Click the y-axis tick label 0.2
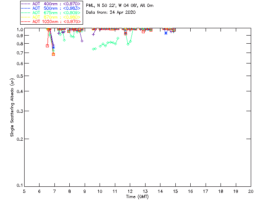The width and height of the screenshot is (258, 207). [x=20, y=139]
